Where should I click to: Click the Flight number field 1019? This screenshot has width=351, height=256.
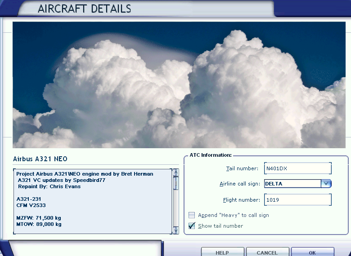point(298,199)
